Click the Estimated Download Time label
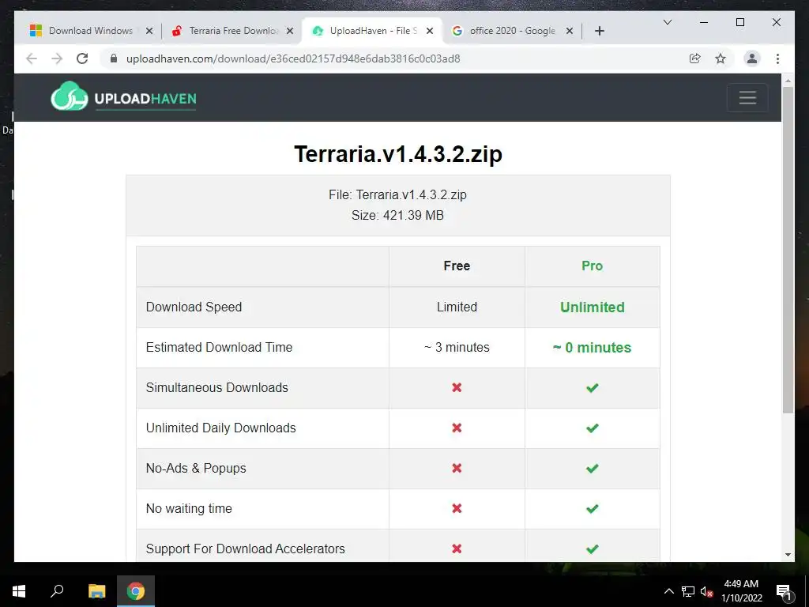809x607 pixels. click(x=220, y=348)
